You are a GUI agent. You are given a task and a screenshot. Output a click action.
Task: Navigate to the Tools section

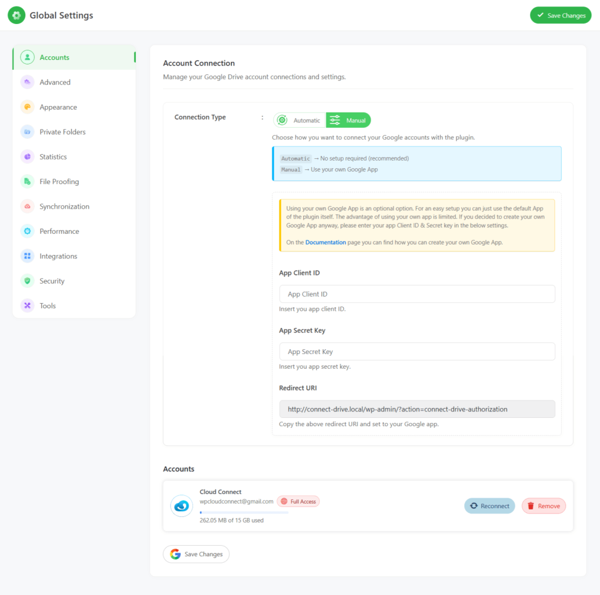[x=47, y=306]
